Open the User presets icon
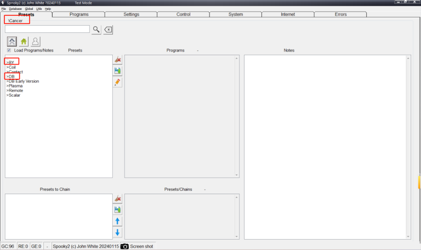The width and height of the screenshot is (421, 250). coord(35,41)
